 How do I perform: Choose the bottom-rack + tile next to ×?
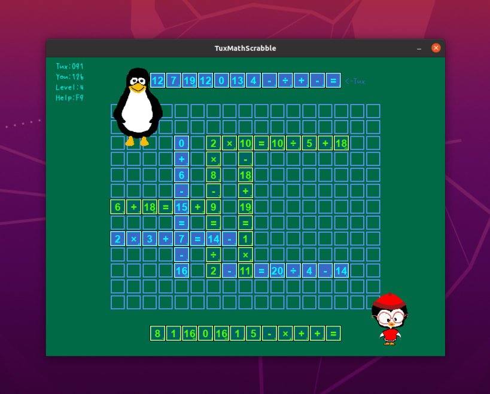[x=302, y=334]
